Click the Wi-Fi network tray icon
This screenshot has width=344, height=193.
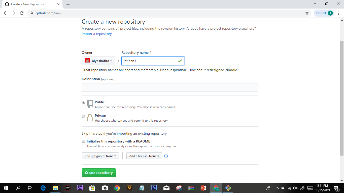290,188
